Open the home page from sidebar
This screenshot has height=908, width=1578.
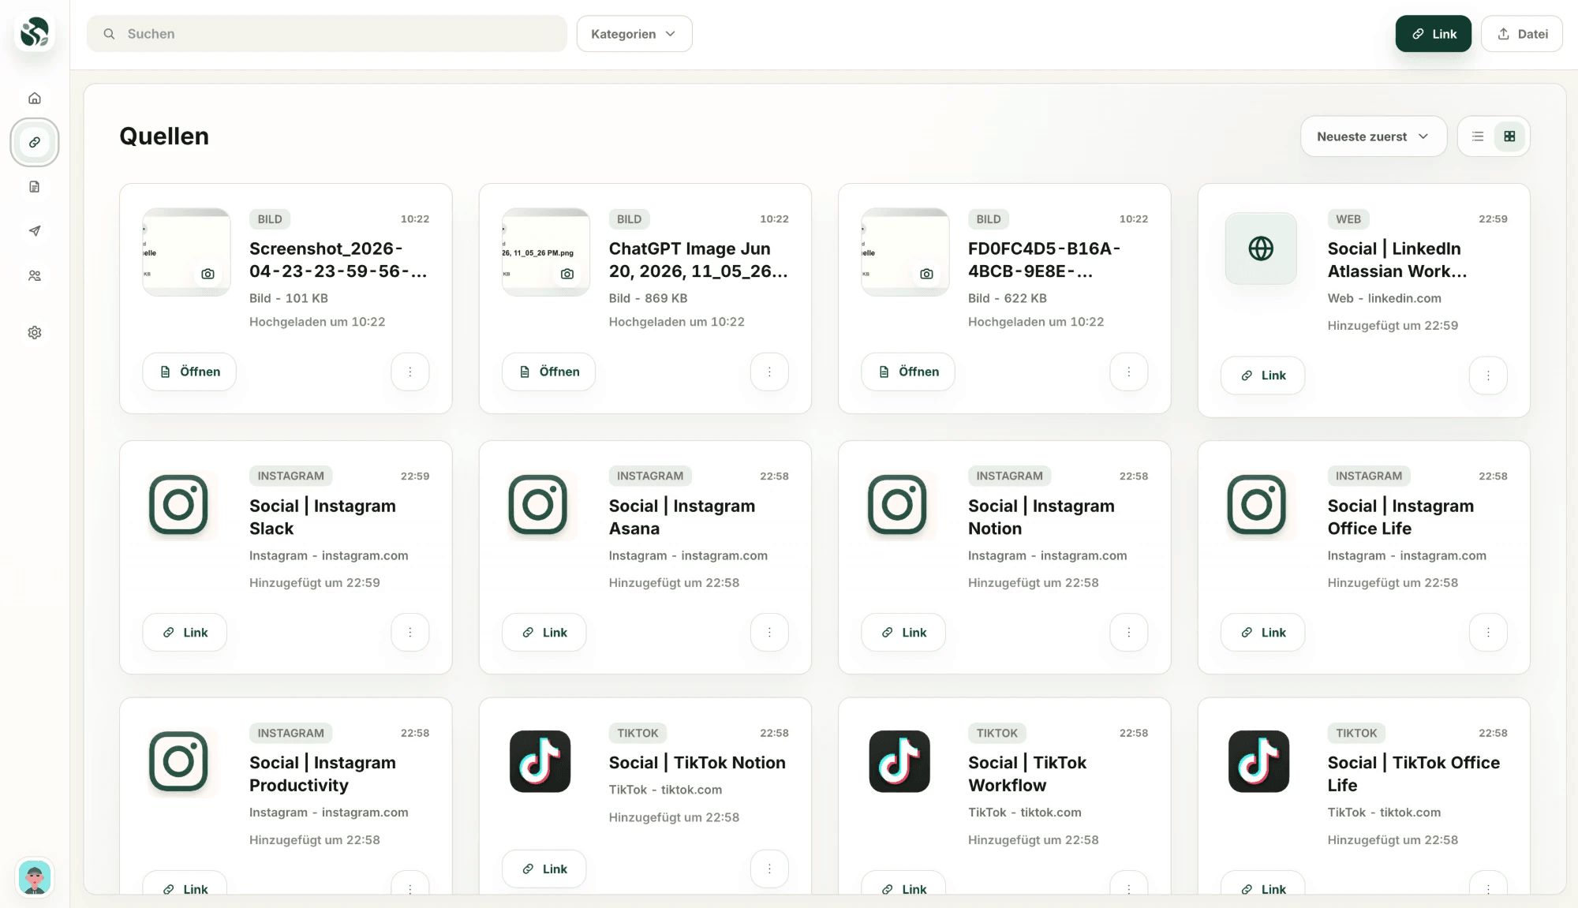tap(35, 99)
